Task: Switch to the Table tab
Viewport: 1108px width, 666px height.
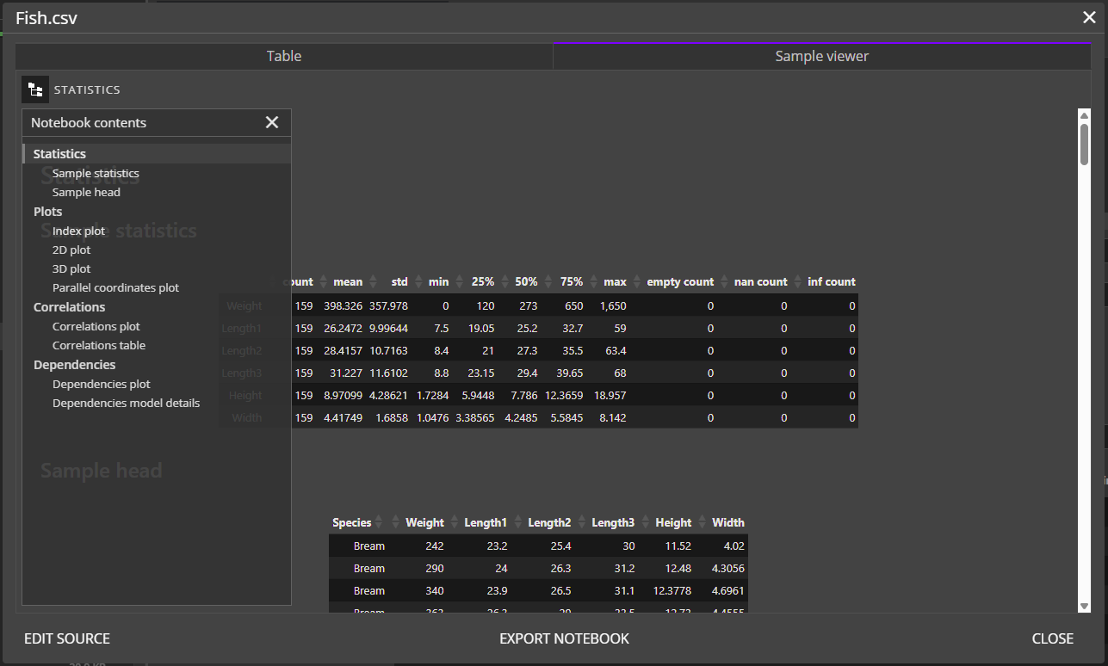Action: 283,56
